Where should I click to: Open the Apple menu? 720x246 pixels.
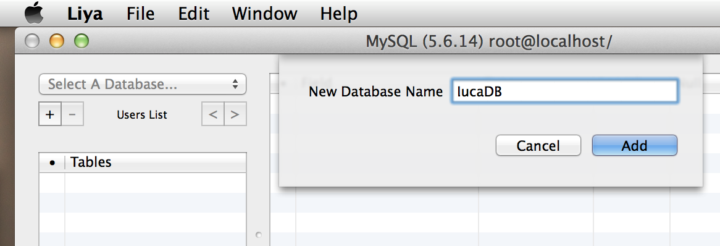click(34, 13)
